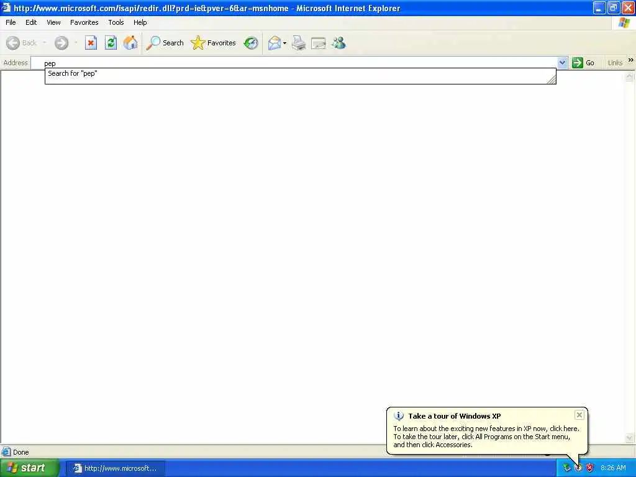Viewport: 636px width, 477px height.
Task: Click the Links toolbar label
Action: pyautogui.click(x=615, y=63)
